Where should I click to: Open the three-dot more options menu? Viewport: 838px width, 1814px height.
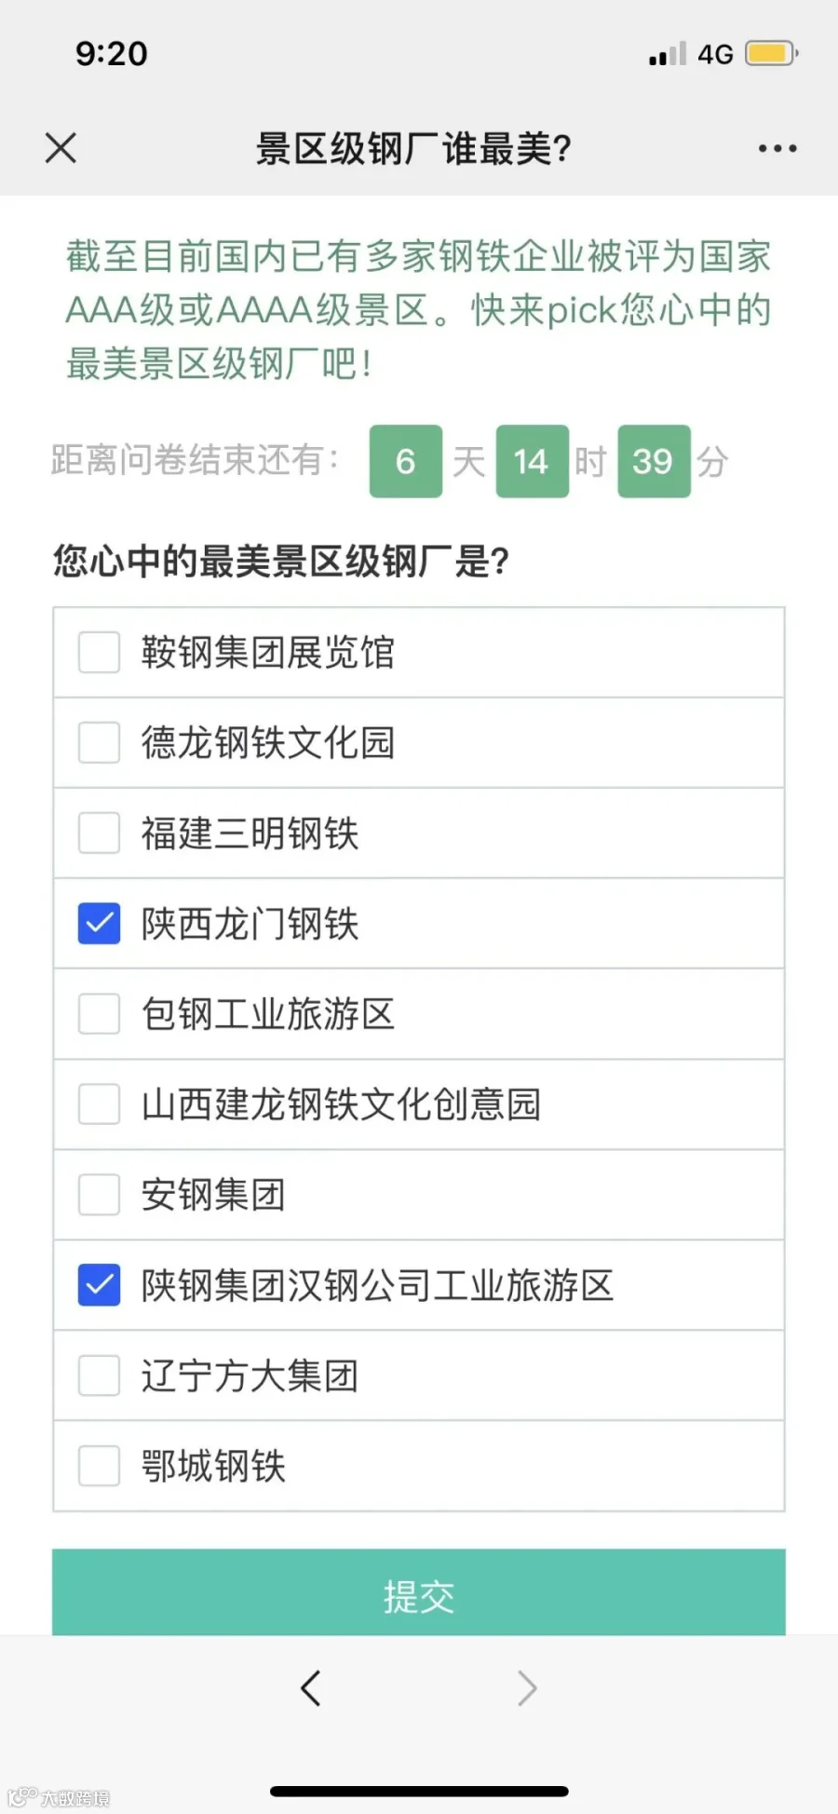point(777,148)
